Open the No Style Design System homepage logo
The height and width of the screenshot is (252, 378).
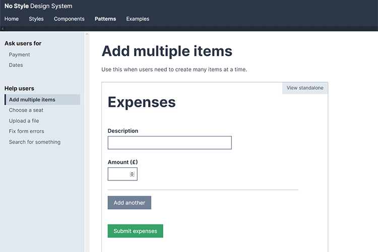pyautogui.click(x=38, y=7)
